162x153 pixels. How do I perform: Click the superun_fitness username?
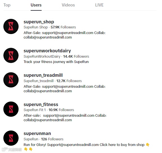pyautogui.click(x=41, y=104)
